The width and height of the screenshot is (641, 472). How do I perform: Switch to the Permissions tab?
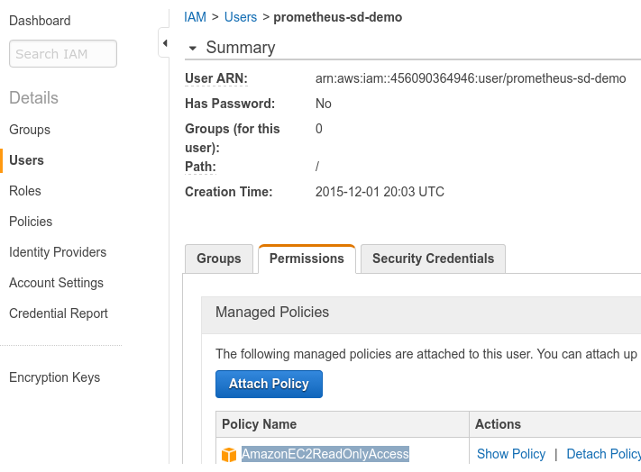307,259
